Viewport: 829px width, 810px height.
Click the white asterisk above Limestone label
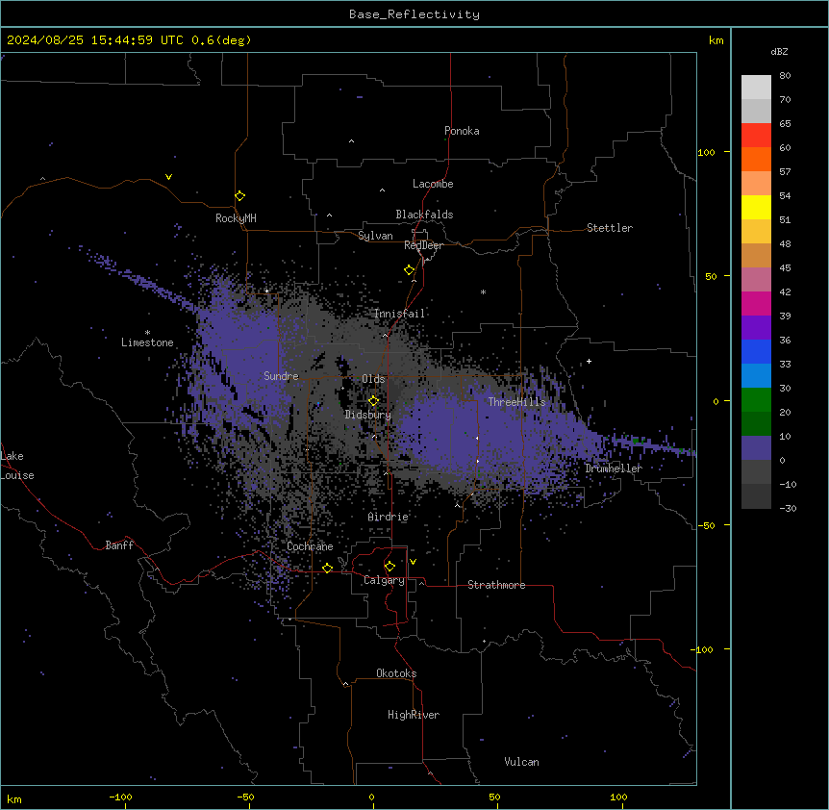tap(147, 333)
